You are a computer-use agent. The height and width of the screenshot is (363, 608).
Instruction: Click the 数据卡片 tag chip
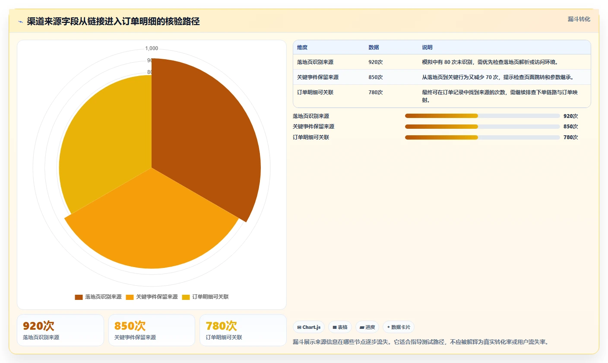pos(399,327)
